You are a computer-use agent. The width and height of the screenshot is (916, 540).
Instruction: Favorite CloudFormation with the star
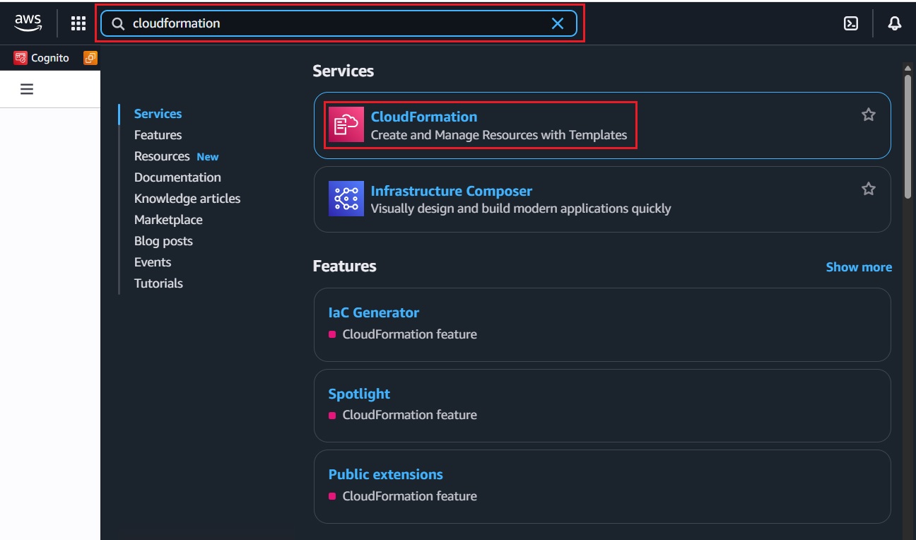pos(869,115)
